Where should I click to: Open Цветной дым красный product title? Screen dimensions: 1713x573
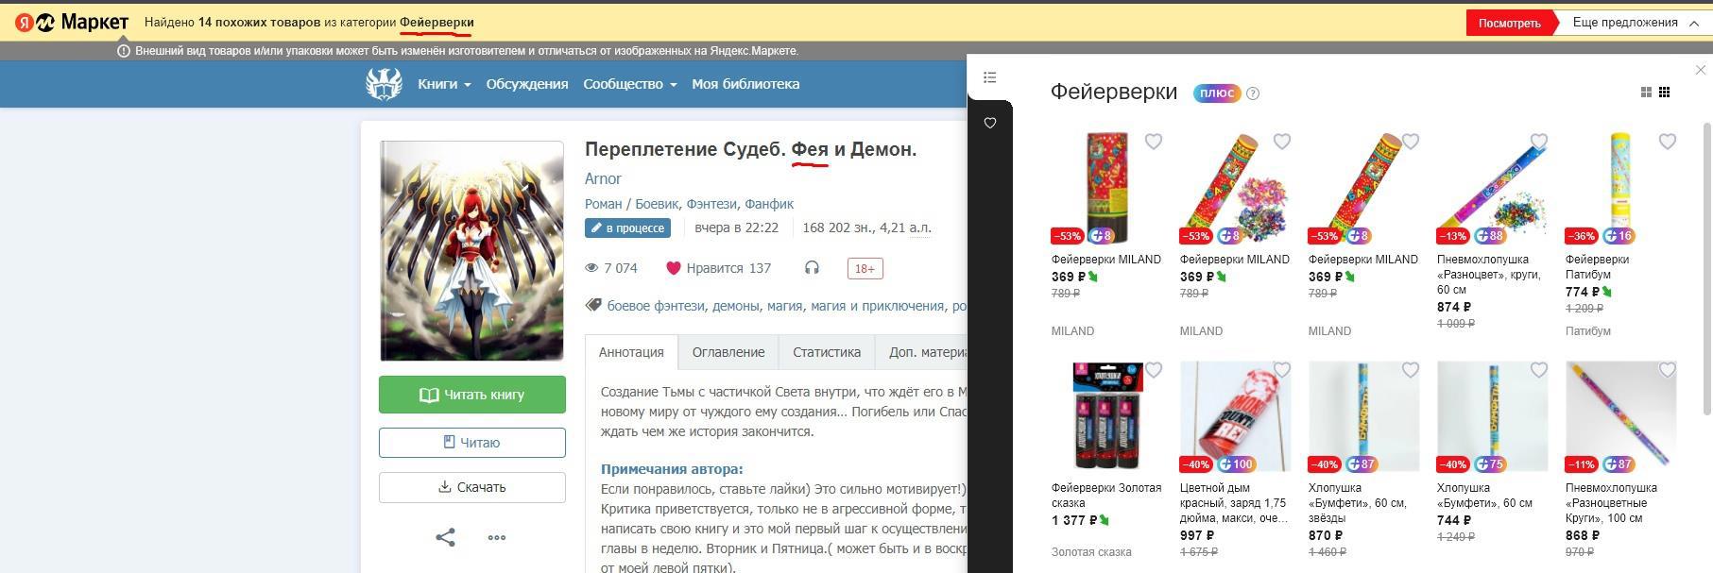[1233, 503]
